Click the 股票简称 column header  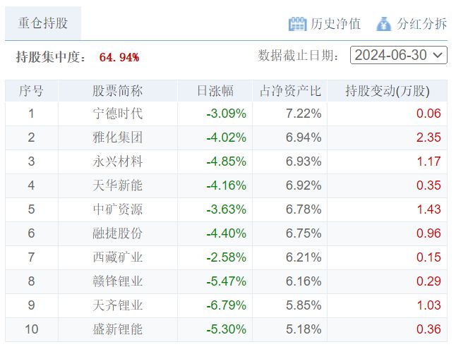click(x=117, y=91)
